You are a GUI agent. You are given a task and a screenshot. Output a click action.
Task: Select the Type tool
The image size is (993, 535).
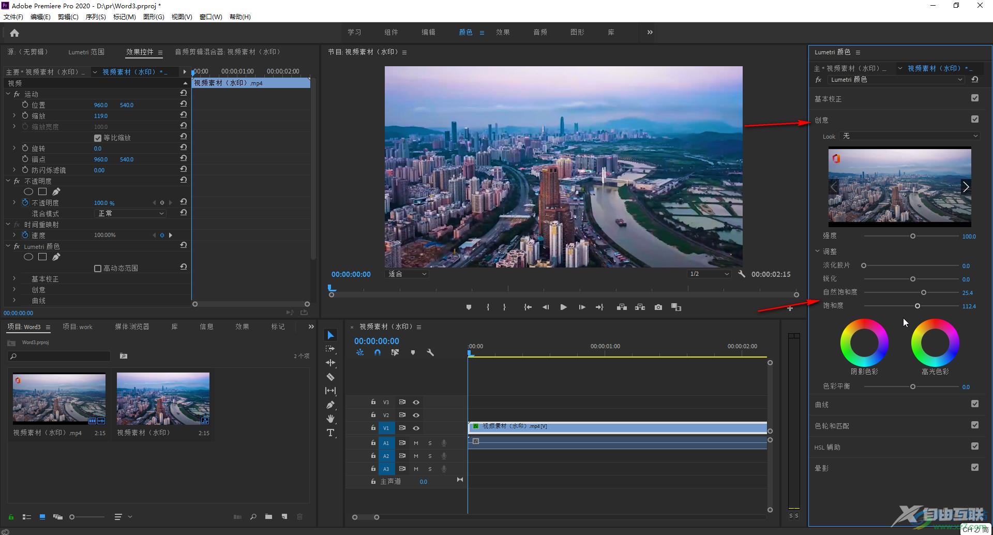pos(330,433)
